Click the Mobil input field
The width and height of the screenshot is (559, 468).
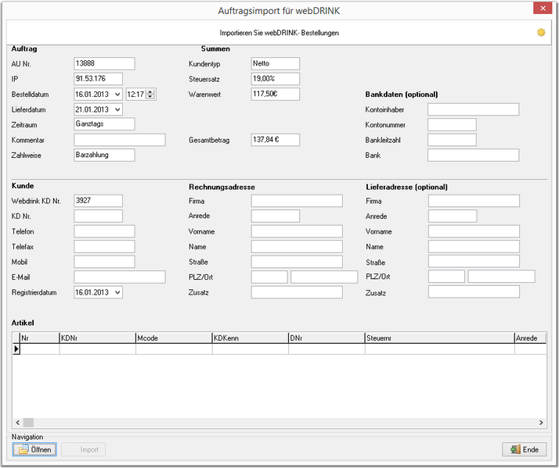(104, 262)
